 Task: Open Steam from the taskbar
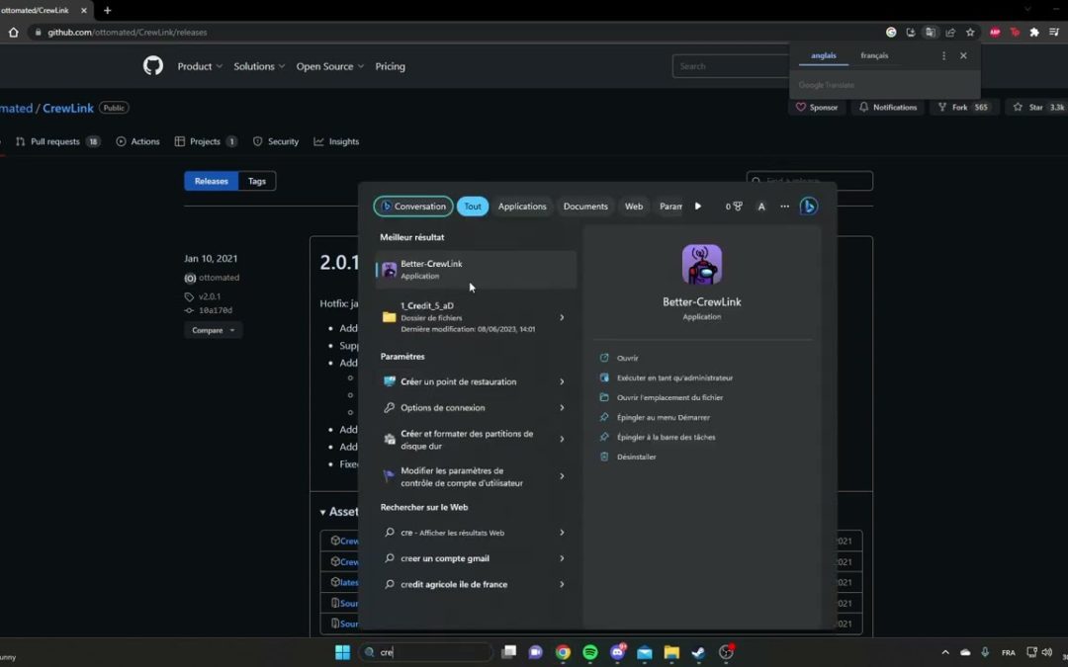(x=698, y=652)
